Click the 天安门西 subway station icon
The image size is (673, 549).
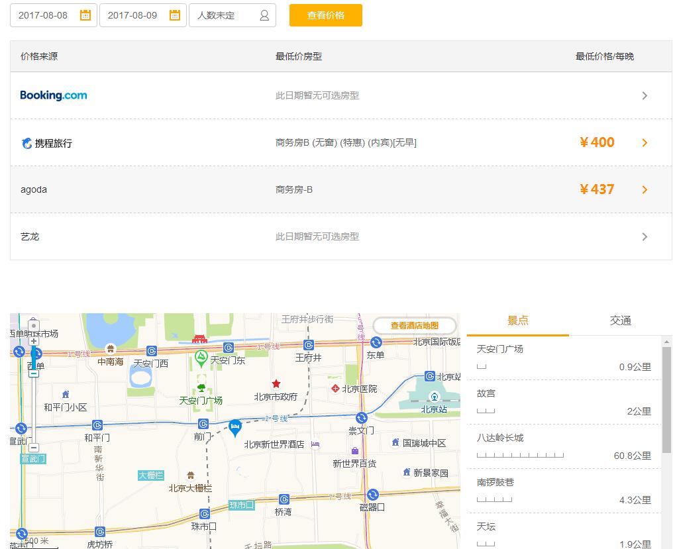(152, 351)
